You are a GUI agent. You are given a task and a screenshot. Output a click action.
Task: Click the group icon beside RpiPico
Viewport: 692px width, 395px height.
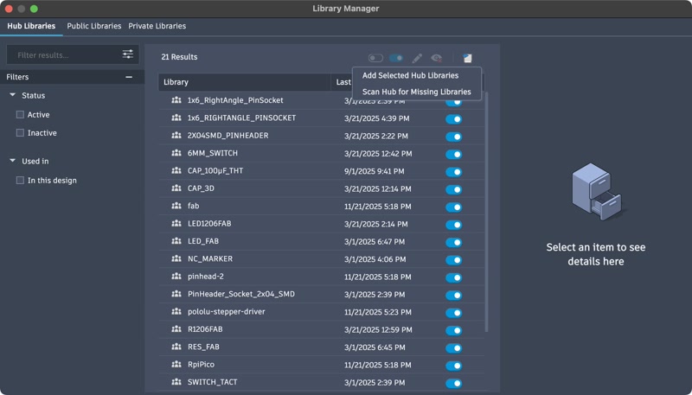176,365
